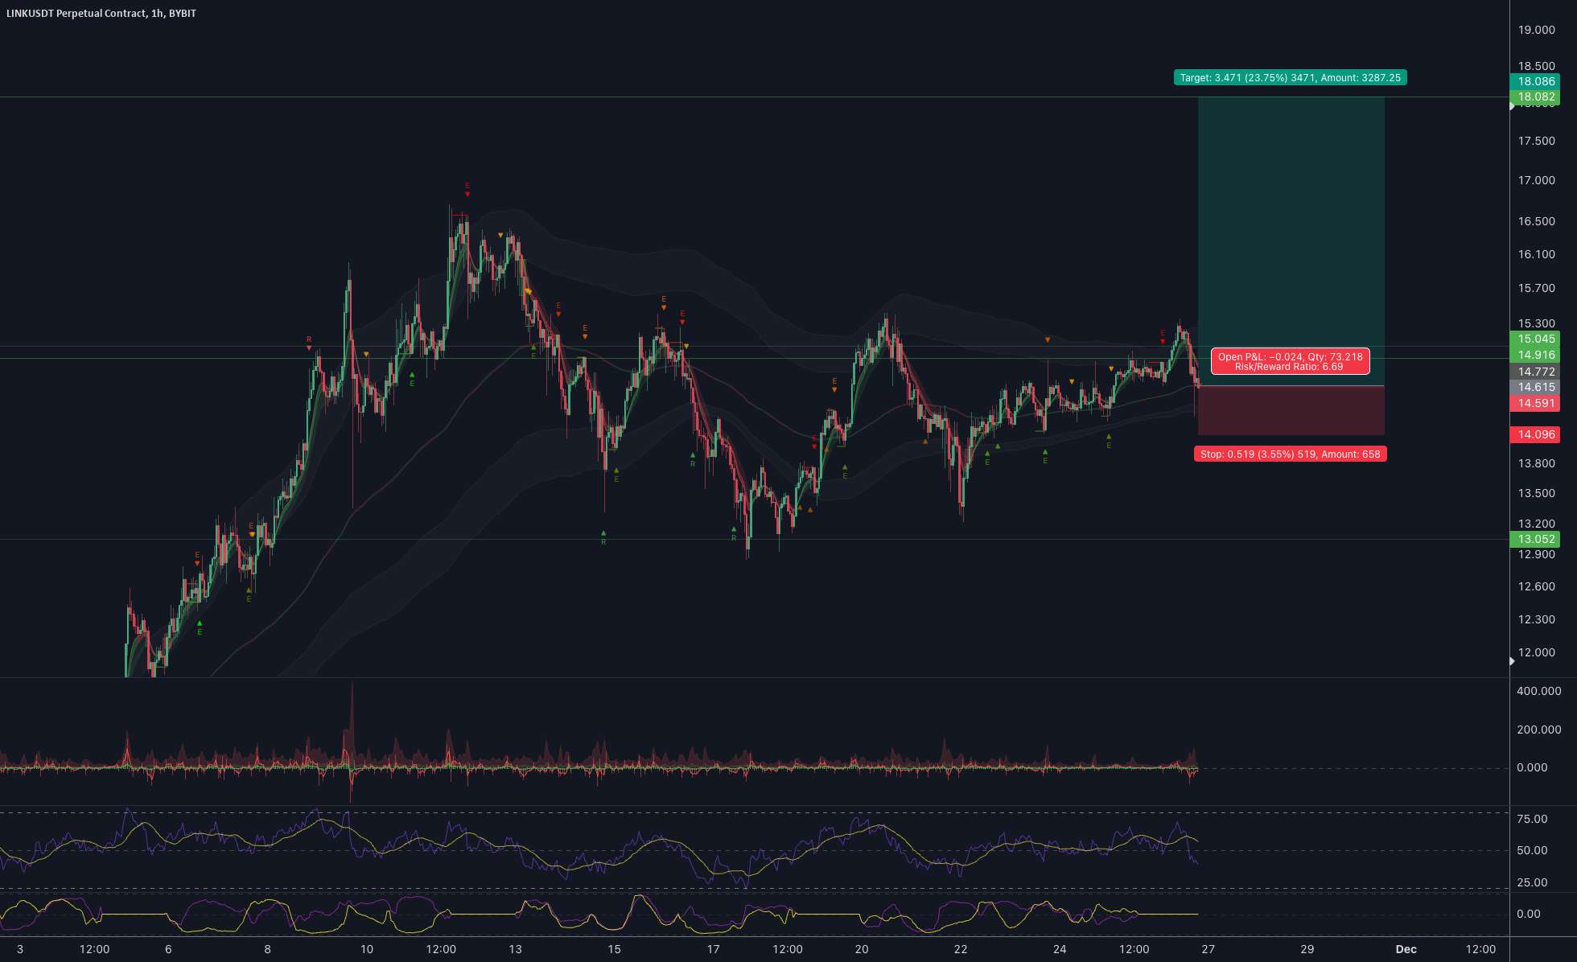Click the red 14.591 current price label
Screen dimensions: 1577x962
1535,403
